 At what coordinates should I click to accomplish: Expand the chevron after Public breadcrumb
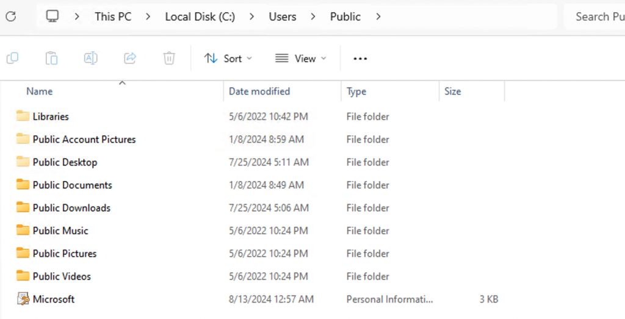pos(378,16)
